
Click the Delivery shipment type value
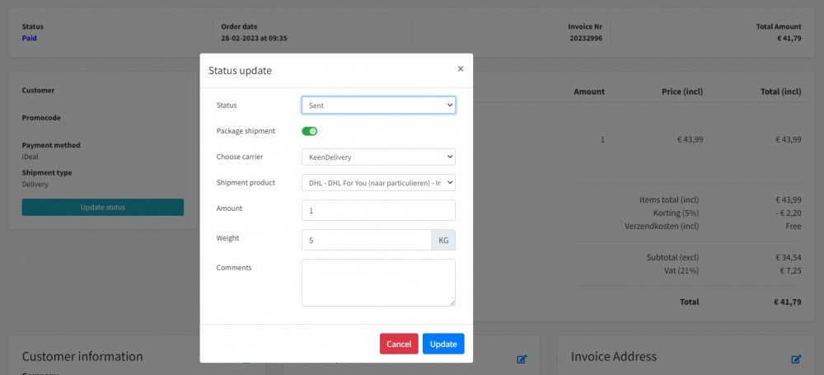35,185
